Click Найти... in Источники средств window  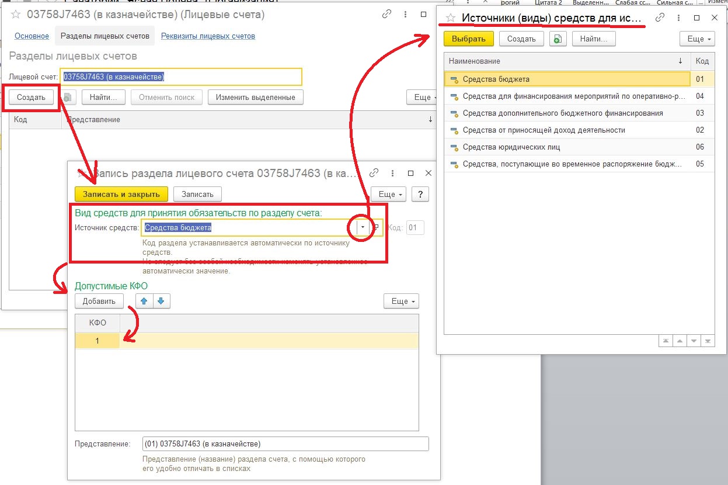(594, 39)
